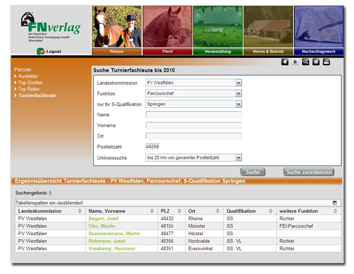Click the back arrow toolbar icon
Viewport: 354px width, 274px height.
click(x=285, y=62)
